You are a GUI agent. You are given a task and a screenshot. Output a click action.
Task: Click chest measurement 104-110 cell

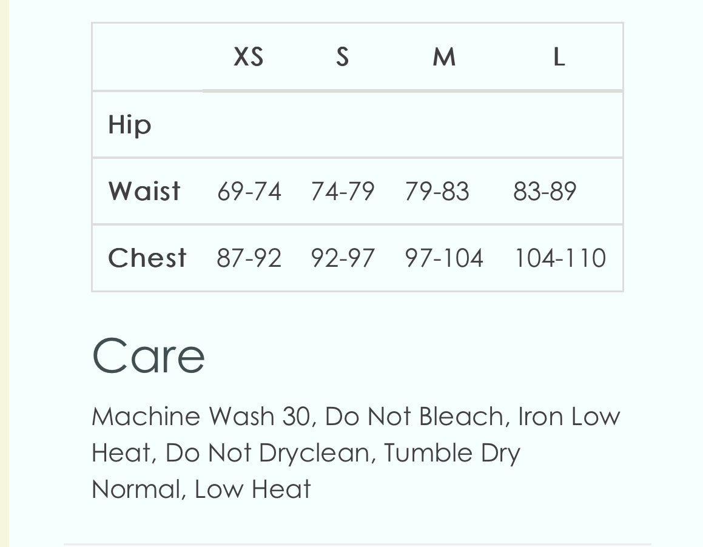tap(560, 258)
